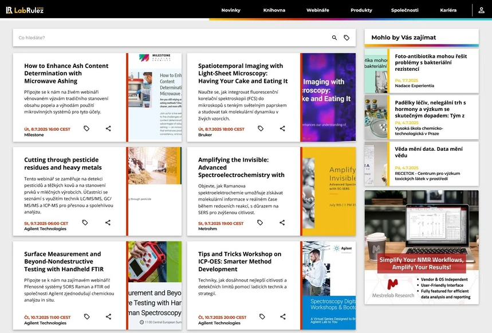Click tag icon on Amplifying the Invisible card
The image size is (492, 333).
click(x=260, y=223)
